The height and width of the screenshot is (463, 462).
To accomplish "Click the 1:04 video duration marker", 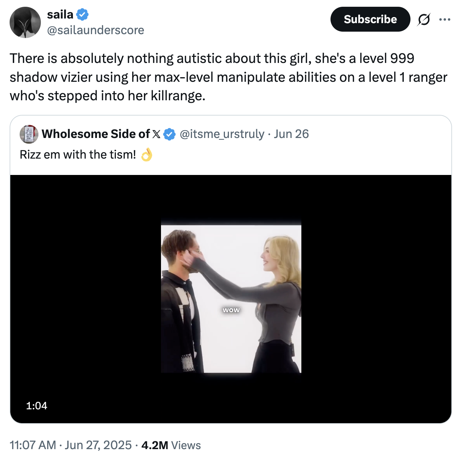I will [36, 405].
